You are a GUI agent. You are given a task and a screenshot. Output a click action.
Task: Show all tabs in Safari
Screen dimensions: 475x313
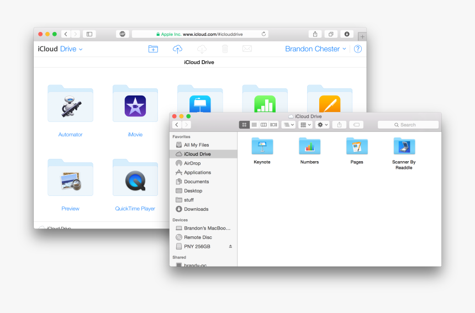click(x=331, y=34)
